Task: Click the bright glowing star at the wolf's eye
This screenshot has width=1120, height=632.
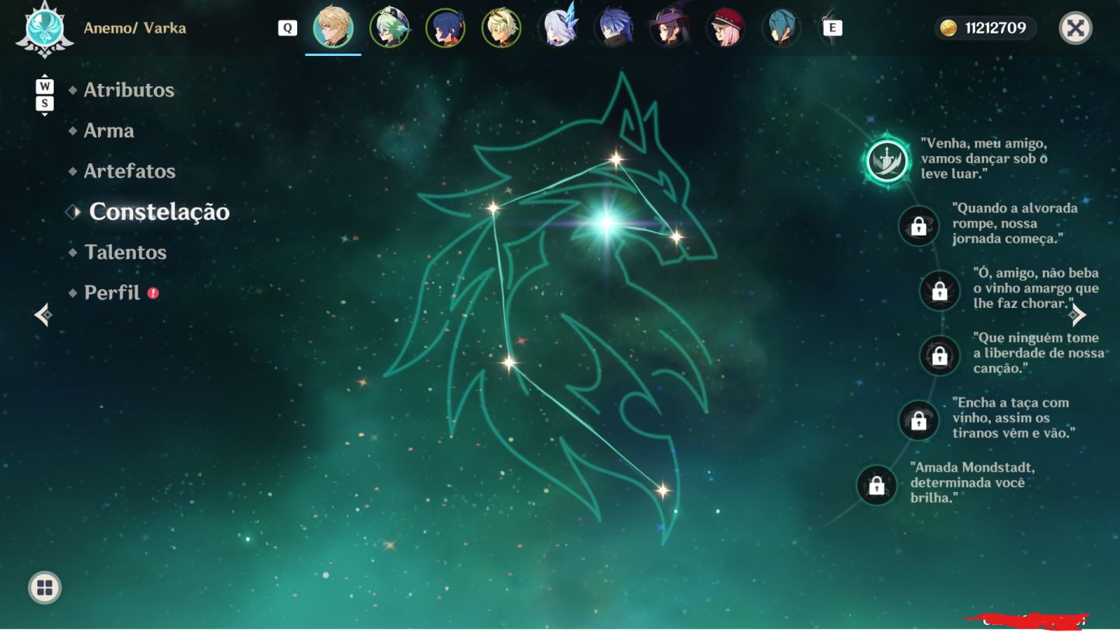Action: point(607,224)
